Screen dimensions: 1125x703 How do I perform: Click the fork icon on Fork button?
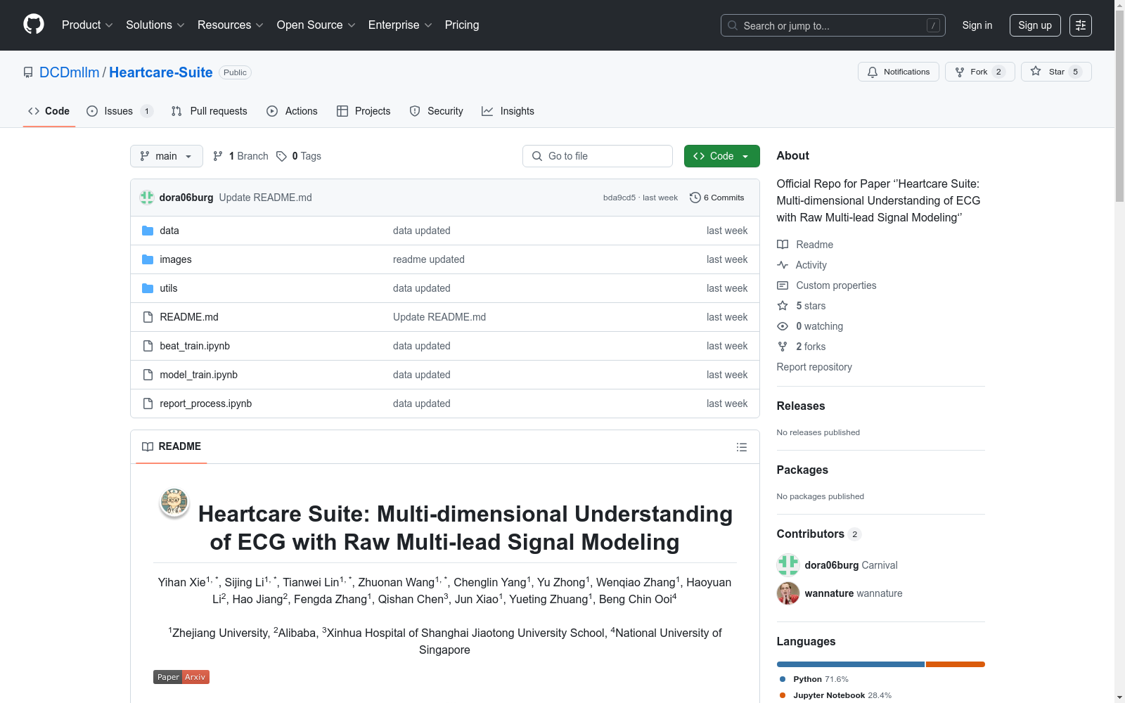pyautogui.click(x=960, y=72)
